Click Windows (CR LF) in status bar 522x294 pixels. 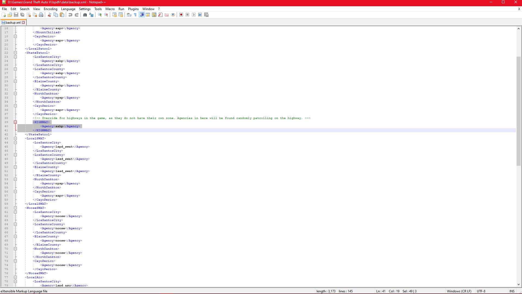tap(459, 291)
